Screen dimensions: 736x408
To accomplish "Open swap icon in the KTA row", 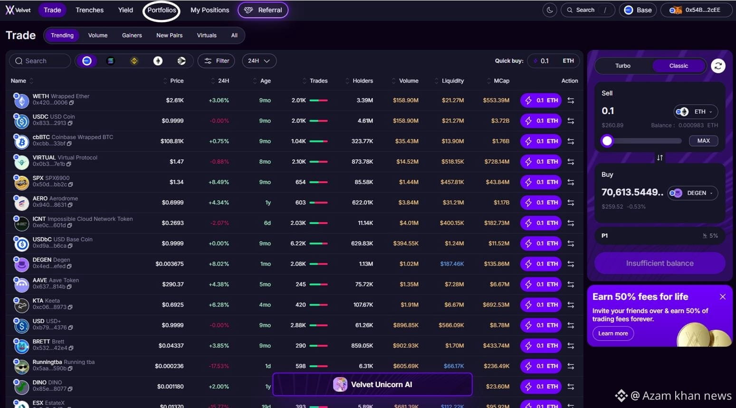I will [571, 305].
